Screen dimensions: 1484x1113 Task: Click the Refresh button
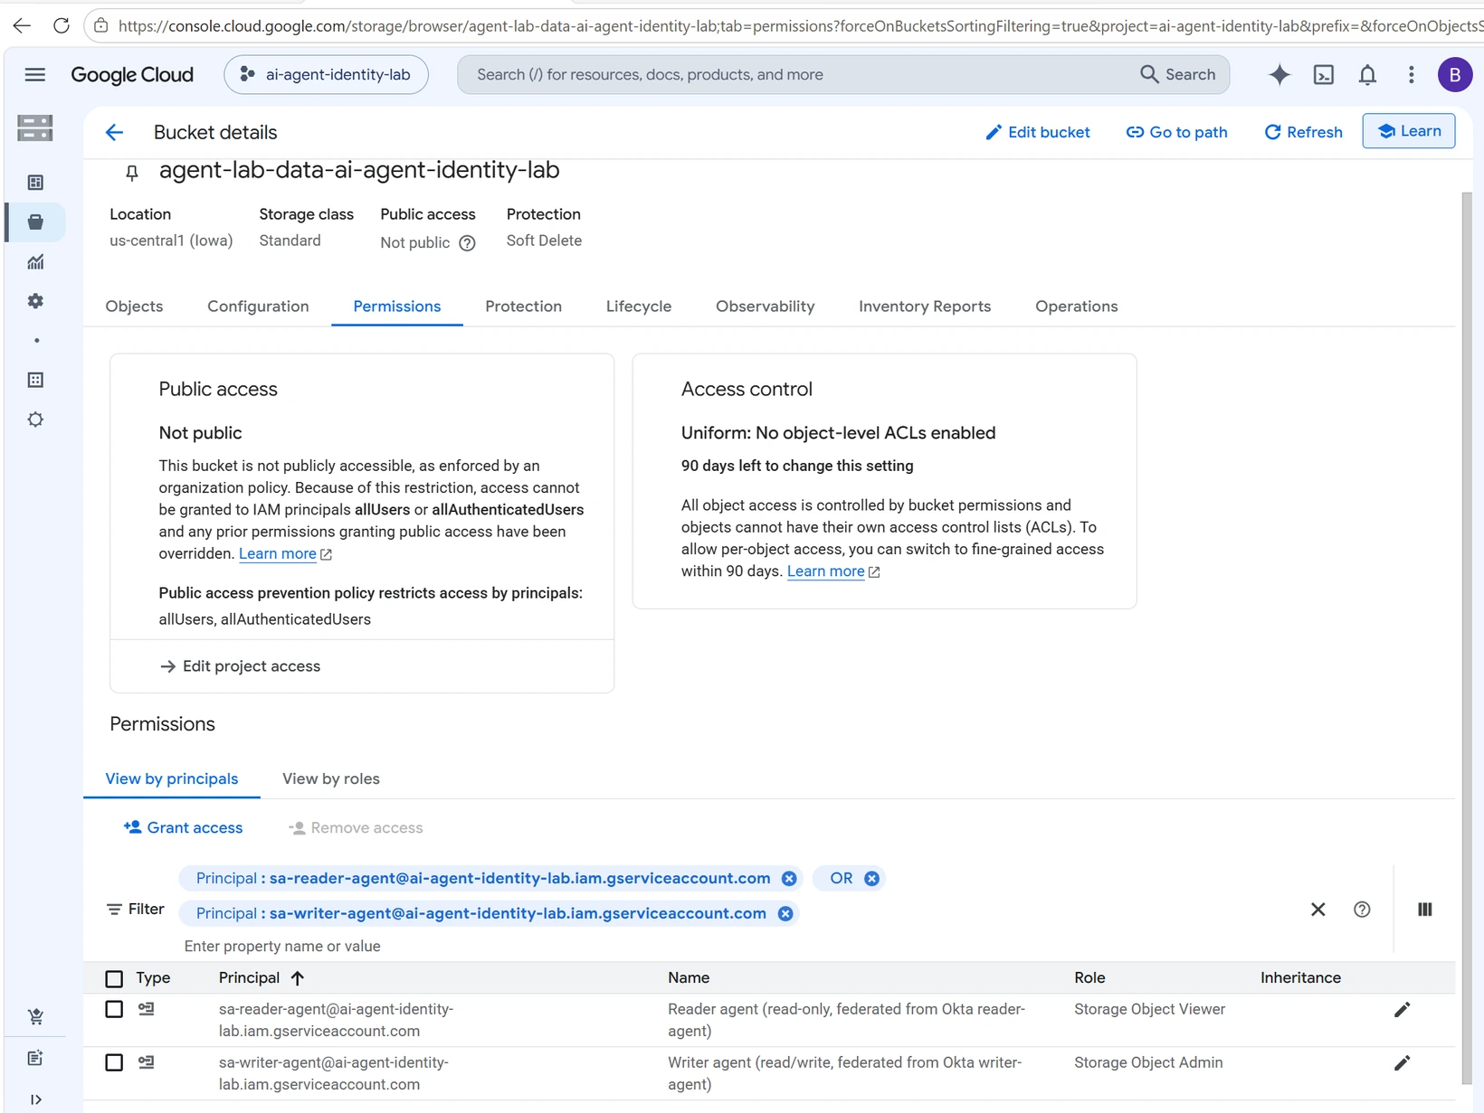pyautogui.click(x=1303, y=133)
